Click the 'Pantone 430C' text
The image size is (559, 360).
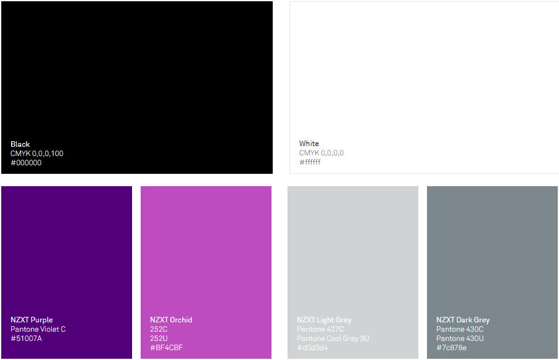click(x=460, y=329)
